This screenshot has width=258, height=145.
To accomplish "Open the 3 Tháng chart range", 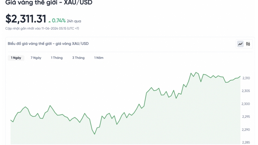I will pos(78,58).
